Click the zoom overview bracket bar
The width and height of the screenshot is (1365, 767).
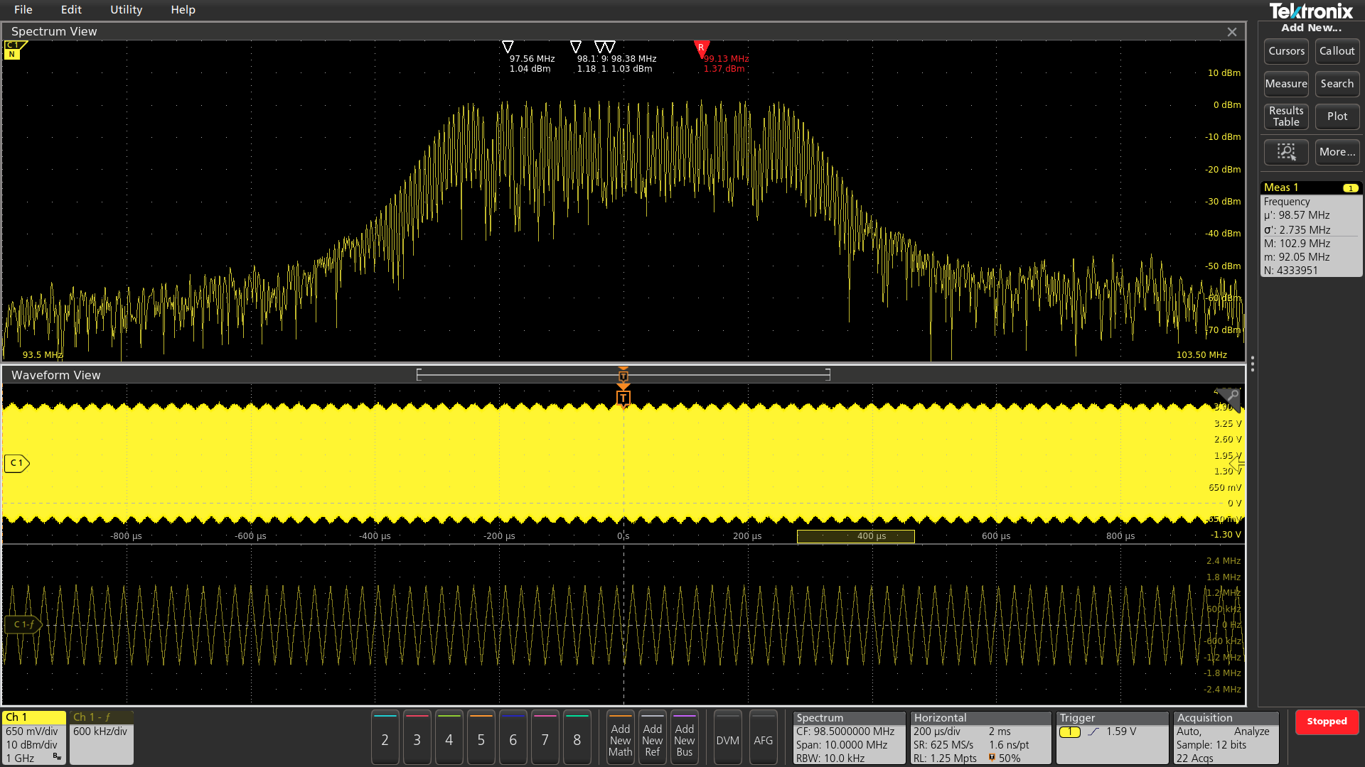pyautogui.click(x=623, y=374)
